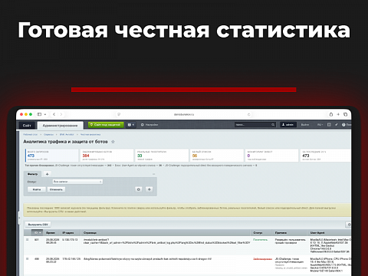Viewport: 368px width, 276px height.
Task: Click the Выйти logout link
Action: 305,125
